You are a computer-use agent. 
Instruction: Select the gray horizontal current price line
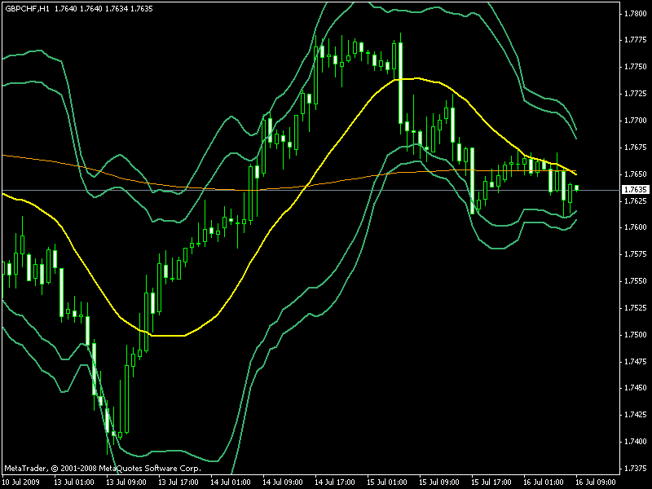pyautogui.click(x=310, y=191)
